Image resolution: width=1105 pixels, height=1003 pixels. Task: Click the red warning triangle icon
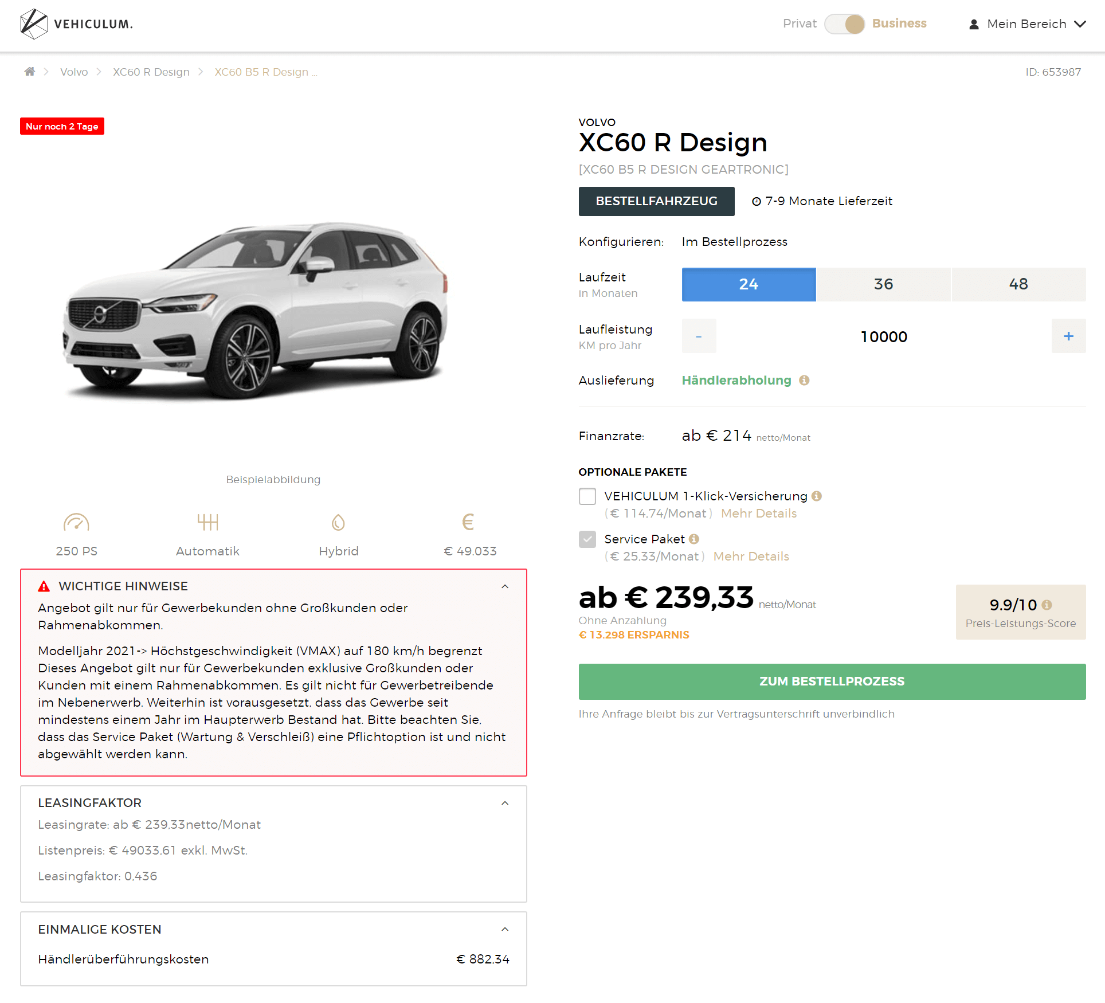point(44,586)
